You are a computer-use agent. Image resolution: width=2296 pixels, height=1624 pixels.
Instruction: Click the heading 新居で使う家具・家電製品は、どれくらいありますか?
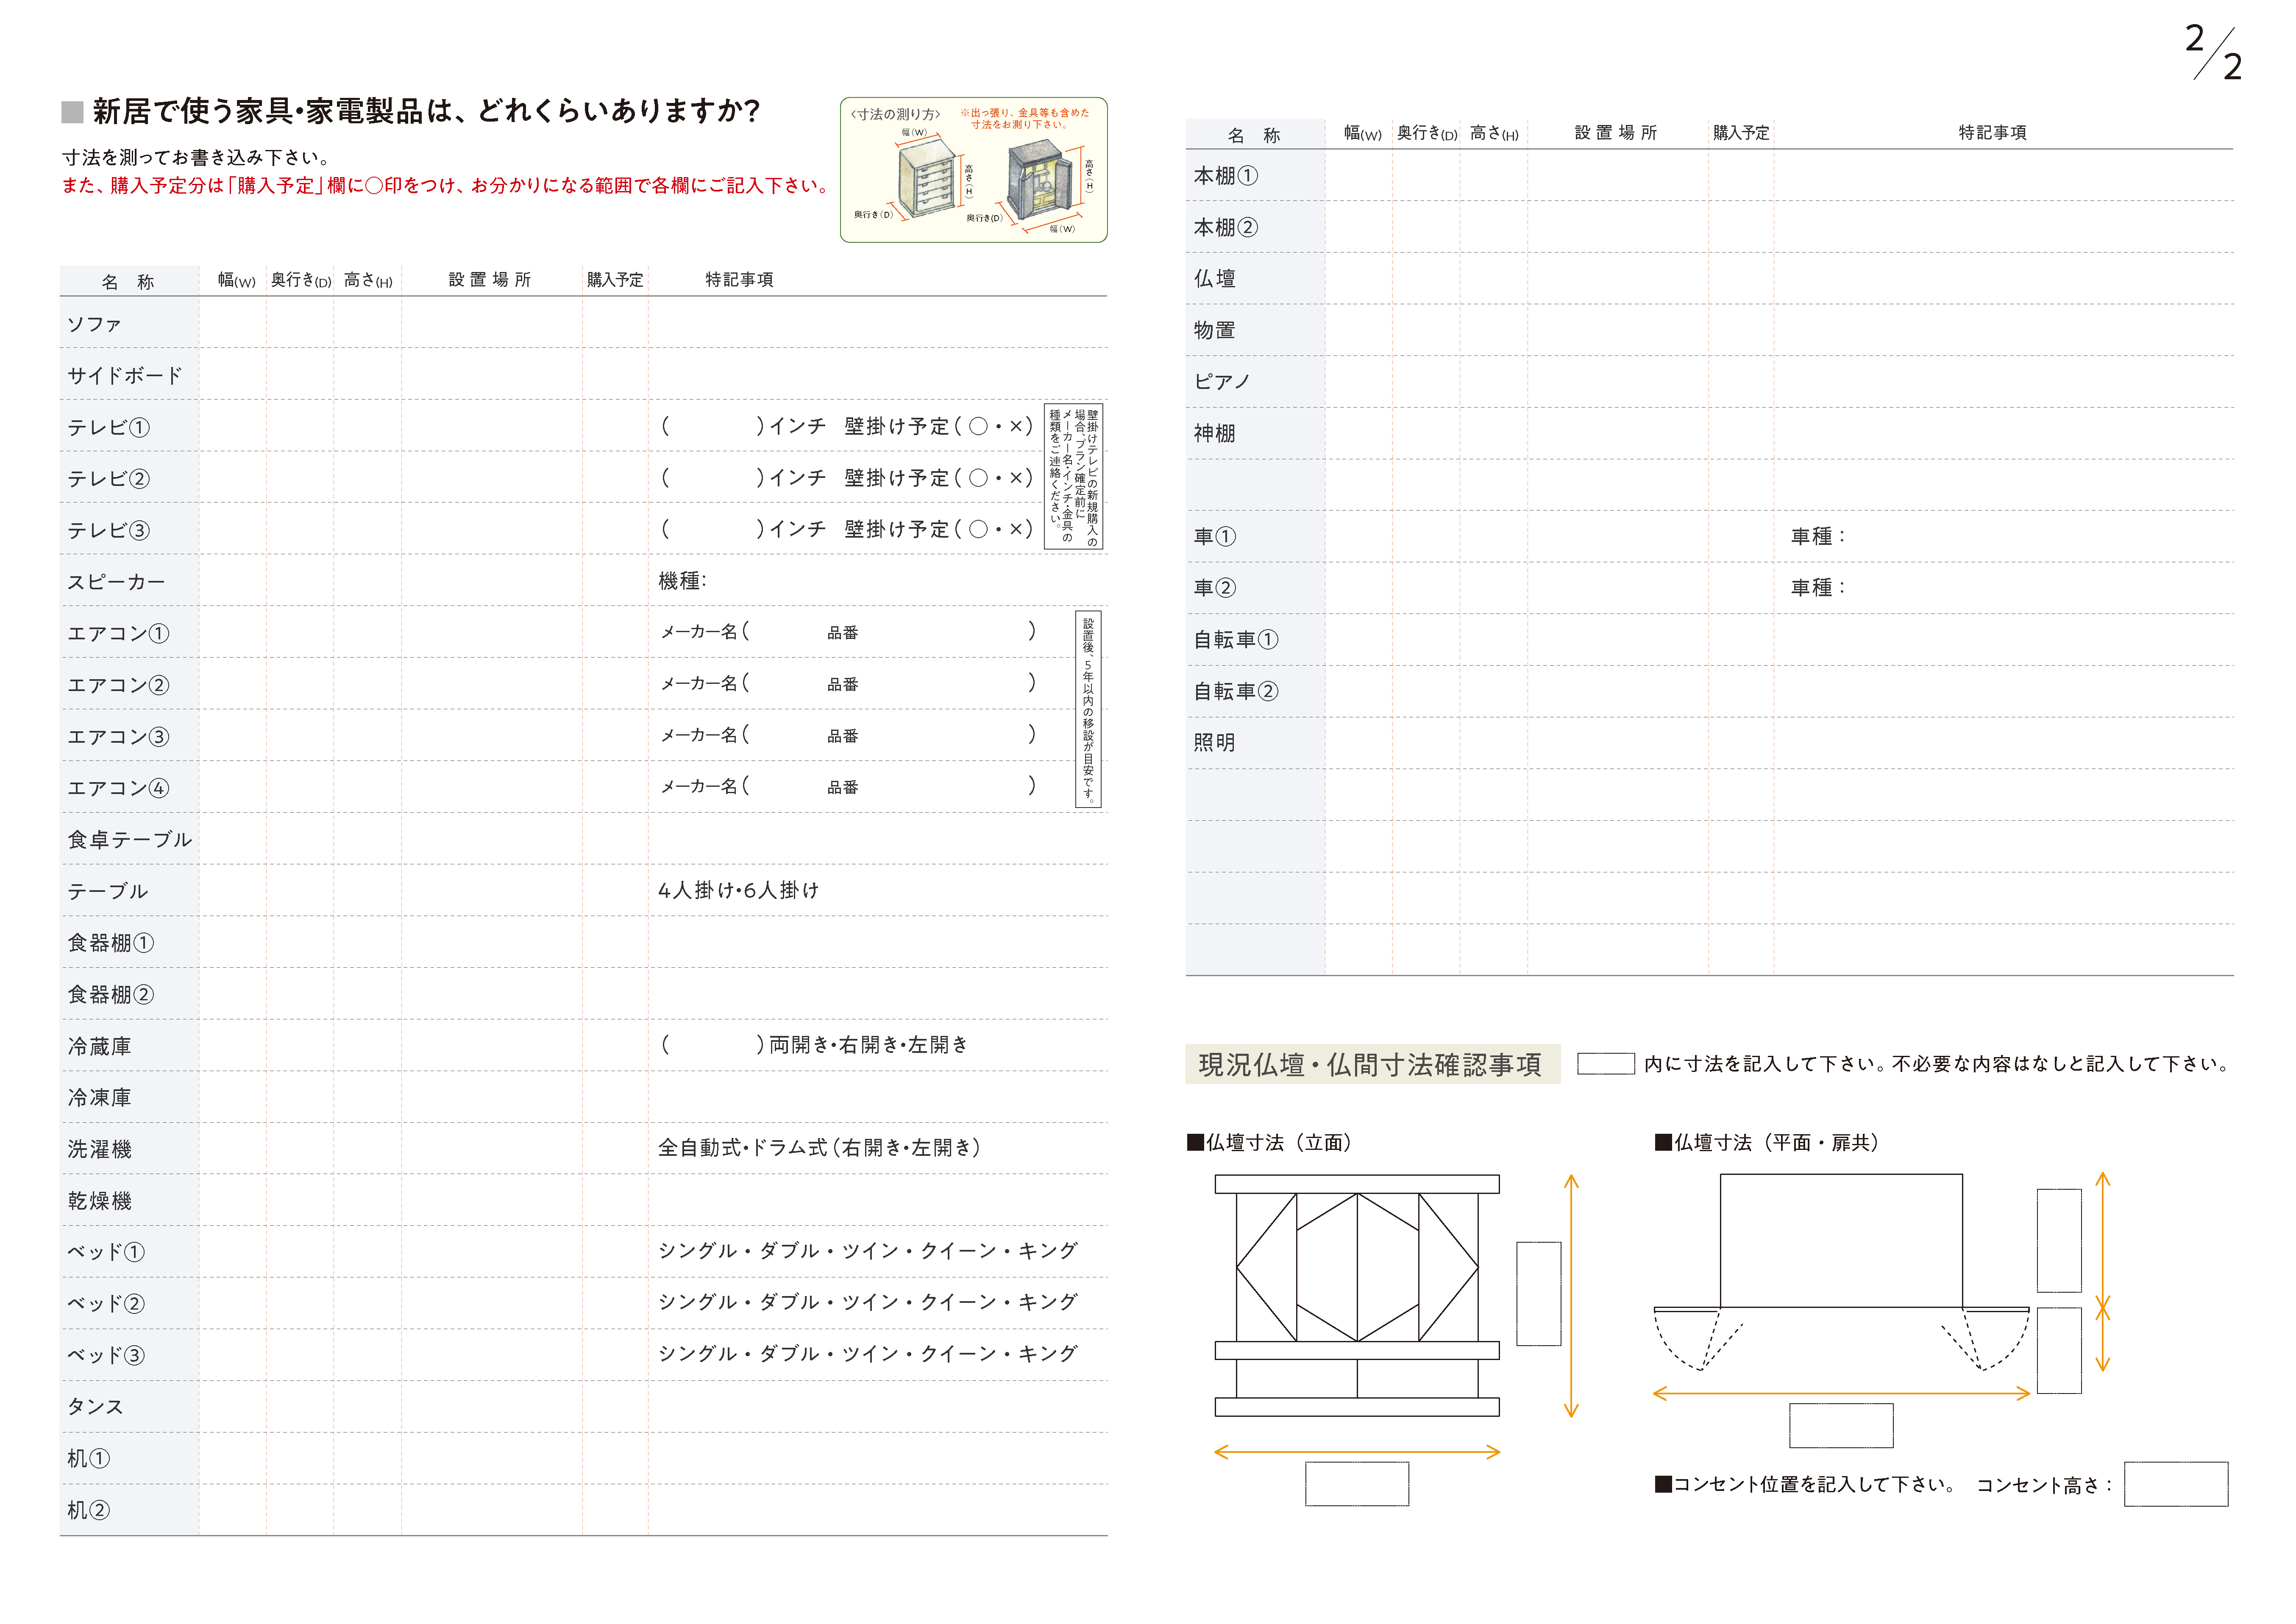(426, 110)
